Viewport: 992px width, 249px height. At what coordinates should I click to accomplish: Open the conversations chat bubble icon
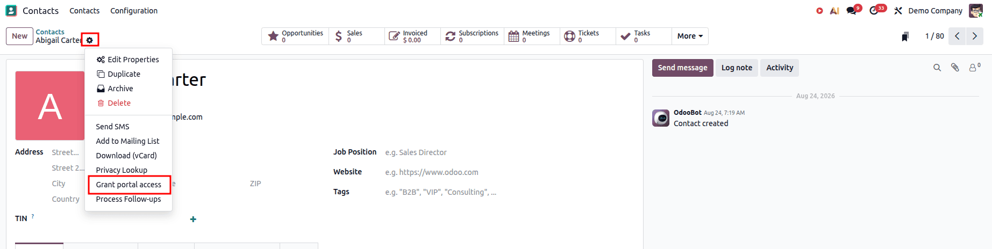click(x=852, y=11)
